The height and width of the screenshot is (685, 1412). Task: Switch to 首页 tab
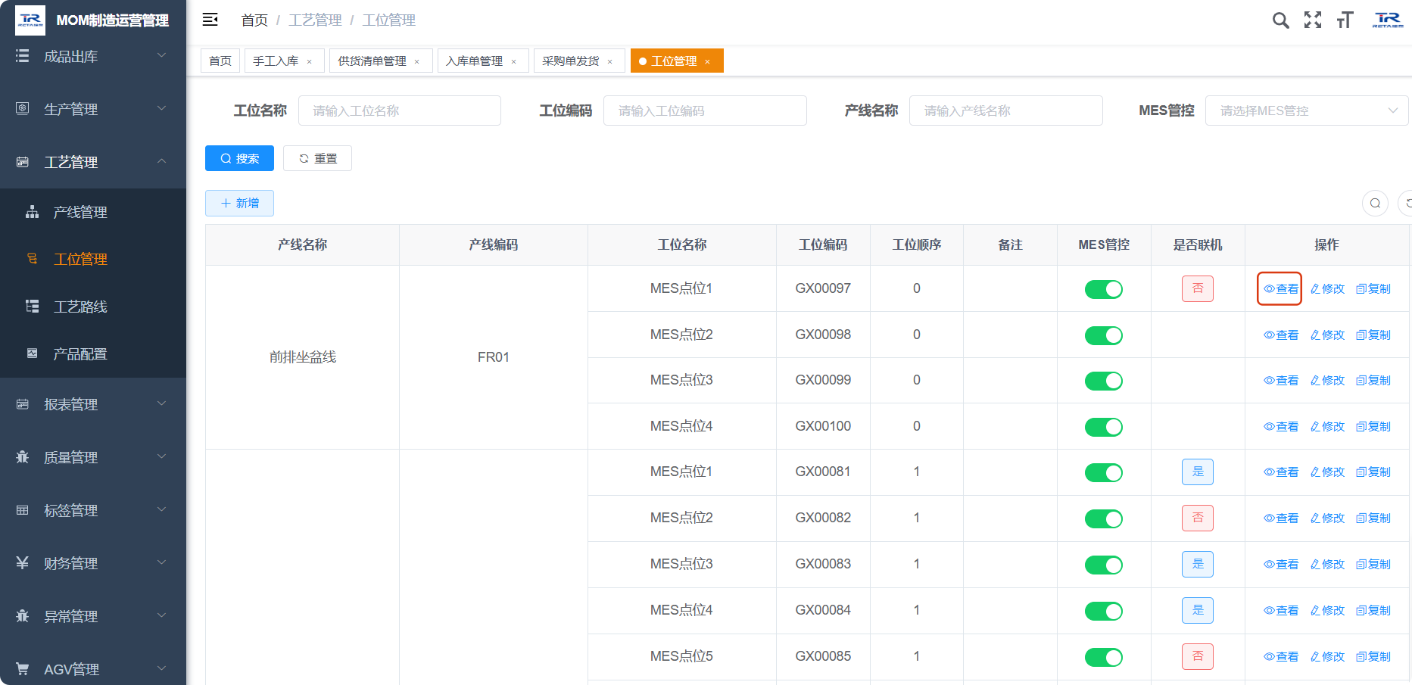tap(220, 61)
